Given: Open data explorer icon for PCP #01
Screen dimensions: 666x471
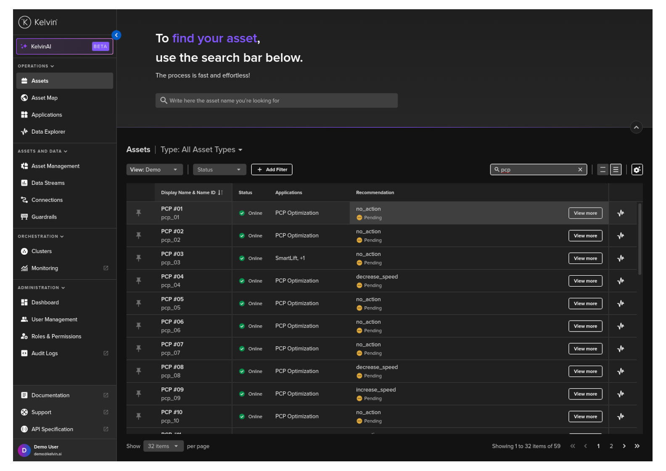Looking at the screenshot, I should (620, 213).
